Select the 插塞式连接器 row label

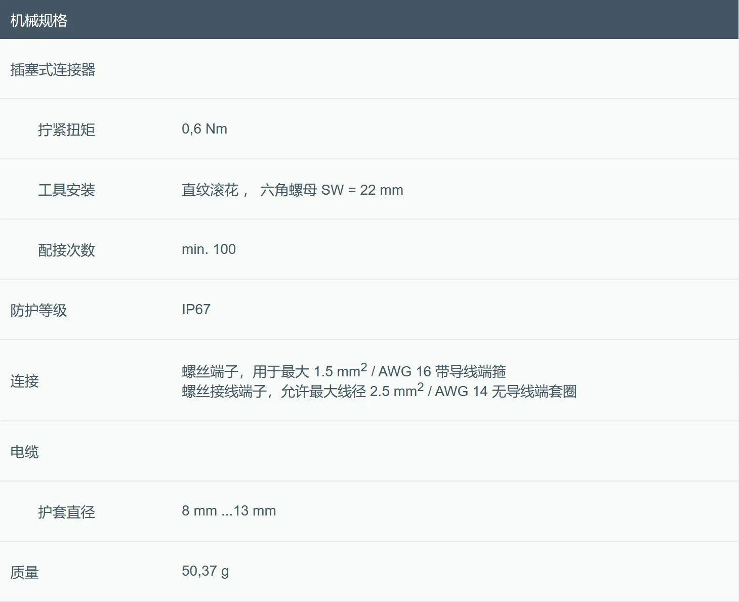[53, 69]
